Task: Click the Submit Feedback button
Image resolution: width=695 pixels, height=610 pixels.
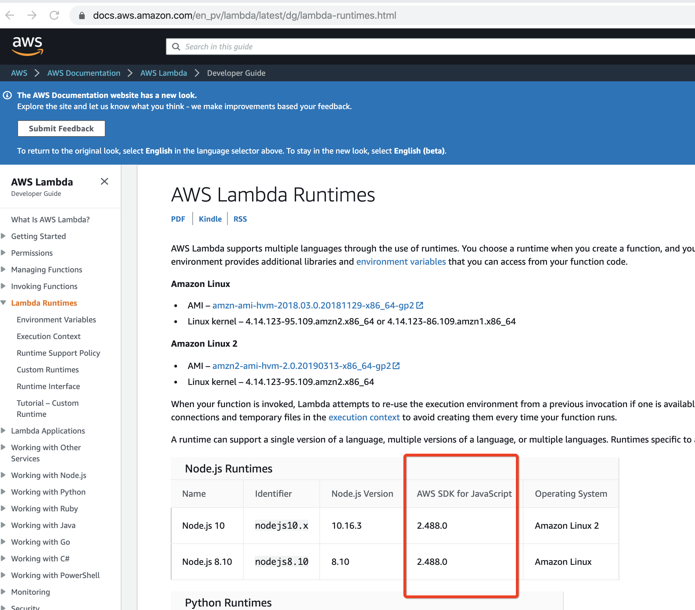Action: coord(61,128)
